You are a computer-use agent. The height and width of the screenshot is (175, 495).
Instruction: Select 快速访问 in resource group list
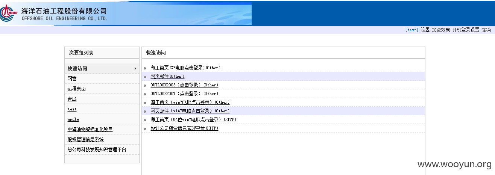(x=102, y=68)
